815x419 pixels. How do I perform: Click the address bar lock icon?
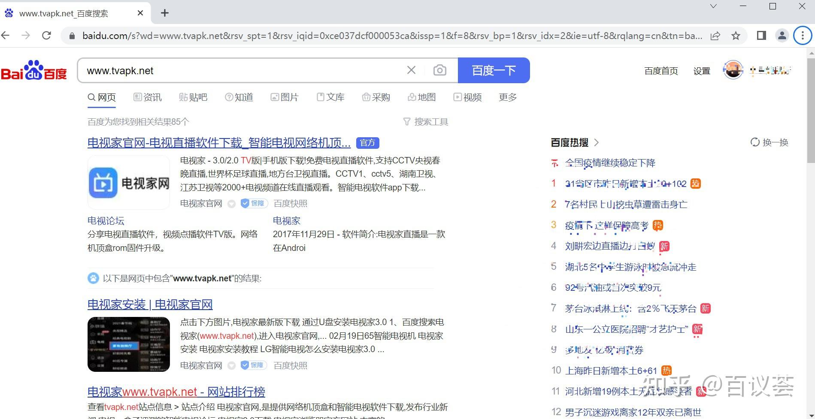tap(72, 36)
